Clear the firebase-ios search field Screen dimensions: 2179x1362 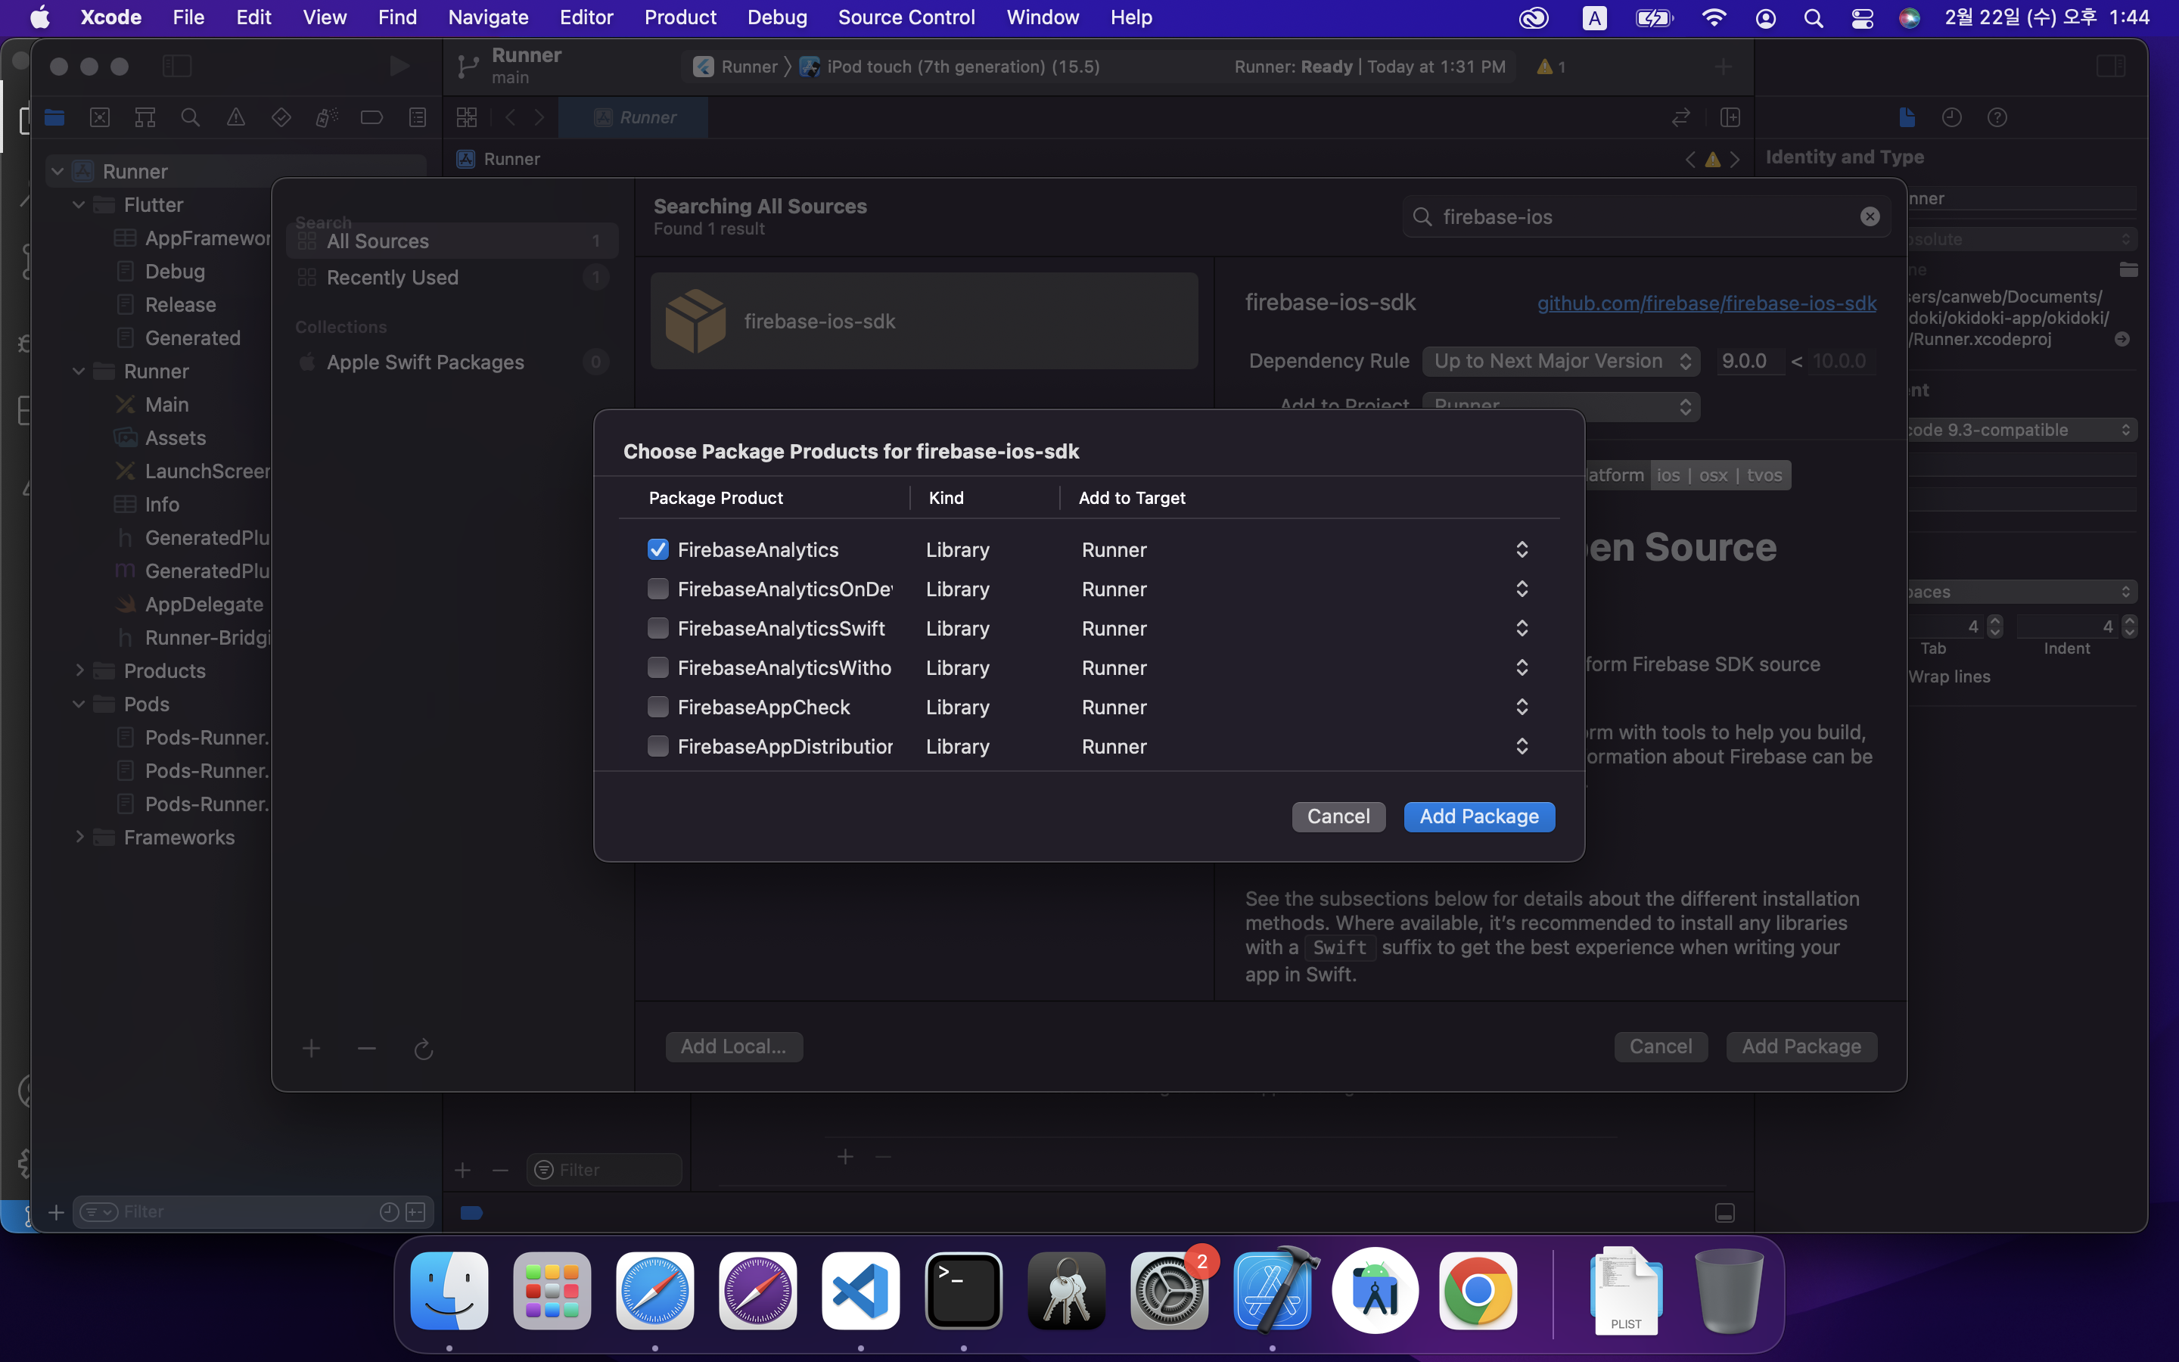(x=1870, y=217)
